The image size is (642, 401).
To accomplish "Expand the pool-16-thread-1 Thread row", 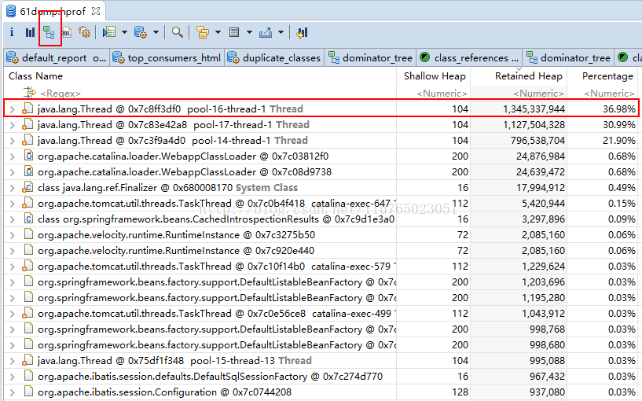I will 12,109.
